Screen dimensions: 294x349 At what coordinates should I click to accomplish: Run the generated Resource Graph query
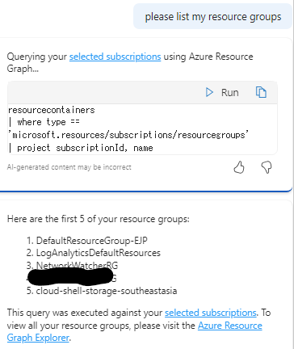(x=222, y=92)
